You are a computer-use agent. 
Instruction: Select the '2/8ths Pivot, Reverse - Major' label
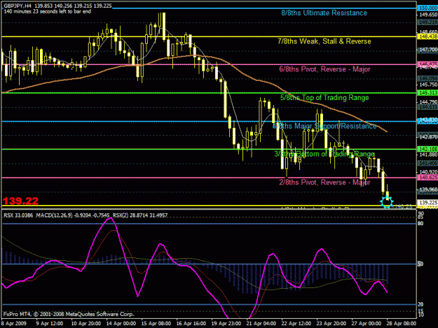pyautogui.click(x=324, y=183)
